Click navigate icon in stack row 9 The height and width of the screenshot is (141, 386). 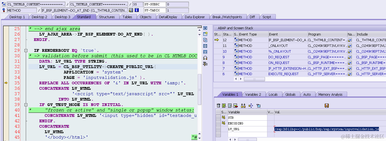pyautogui.click(x=350, y=57)
